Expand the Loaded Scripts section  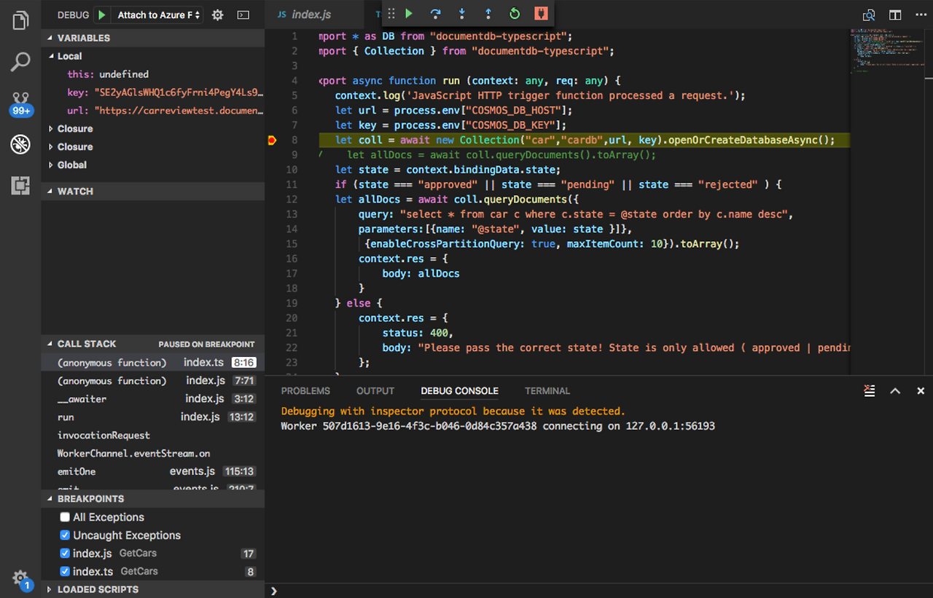click(98, 589)
